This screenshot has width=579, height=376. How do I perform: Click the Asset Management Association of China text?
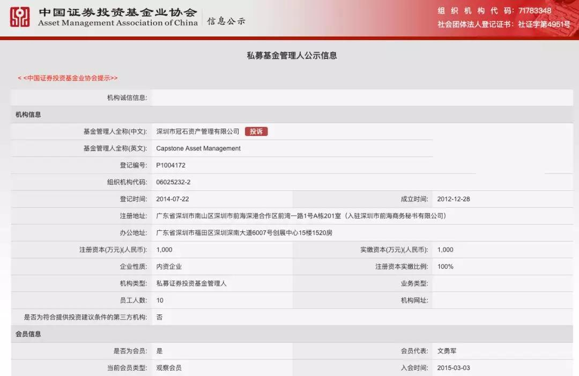[118, 23]
